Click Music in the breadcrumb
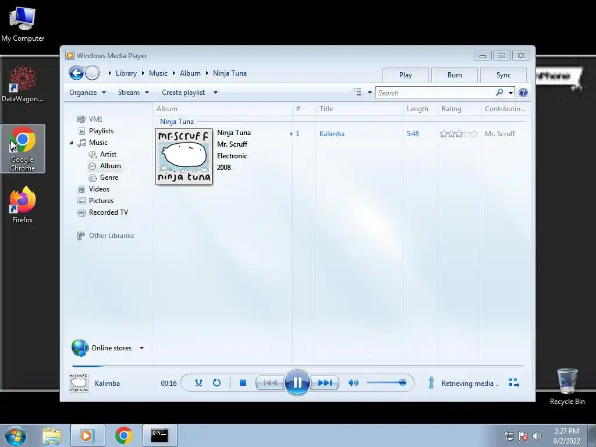 pos(158,73)
